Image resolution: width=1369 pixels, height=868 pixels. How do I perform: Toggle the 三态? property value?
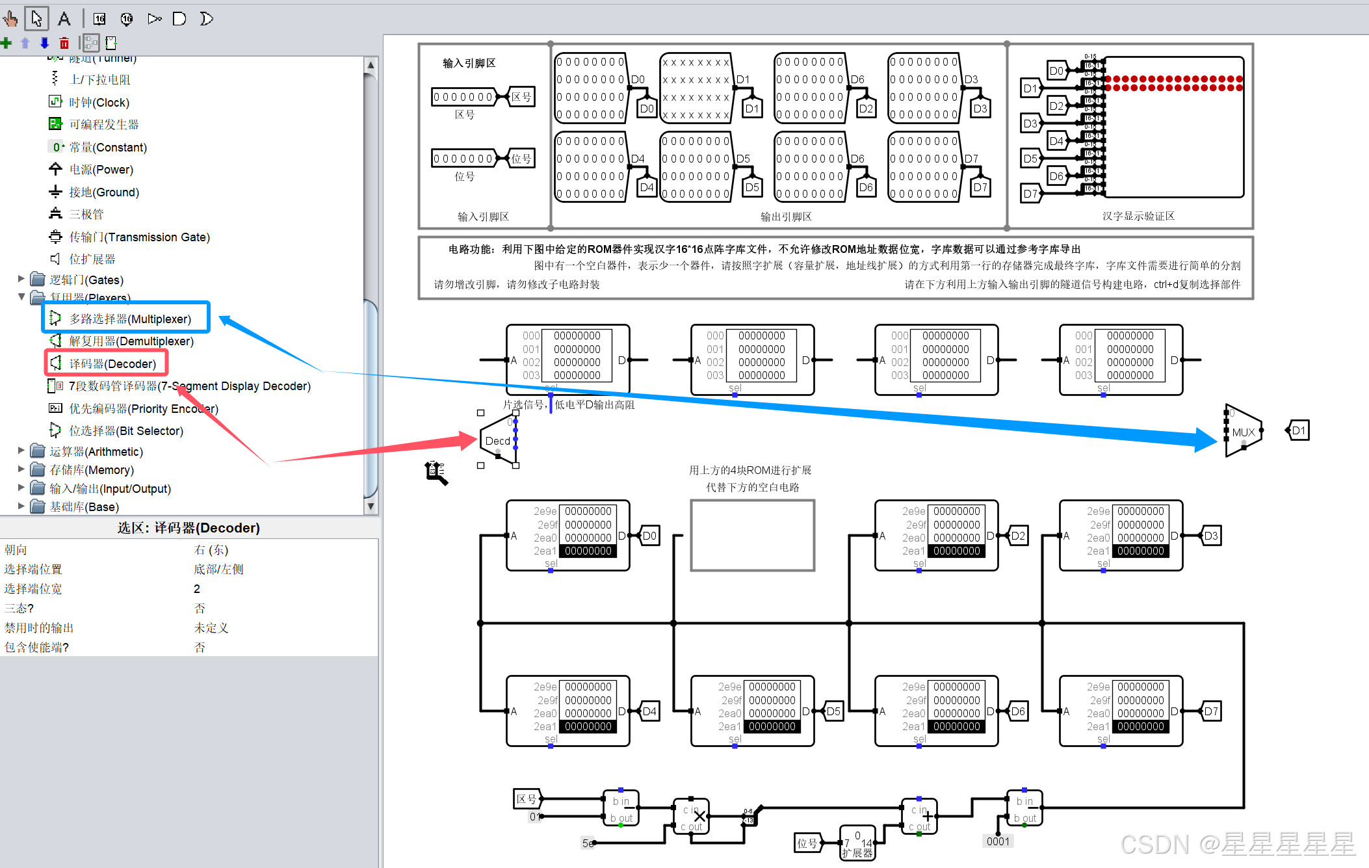(x=200, y=609)
